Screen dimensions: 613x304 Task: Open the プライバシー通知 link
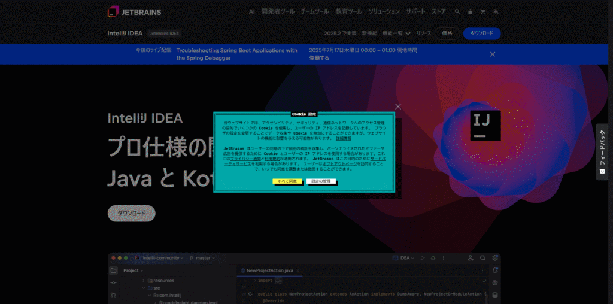click(x=247, y=159)
